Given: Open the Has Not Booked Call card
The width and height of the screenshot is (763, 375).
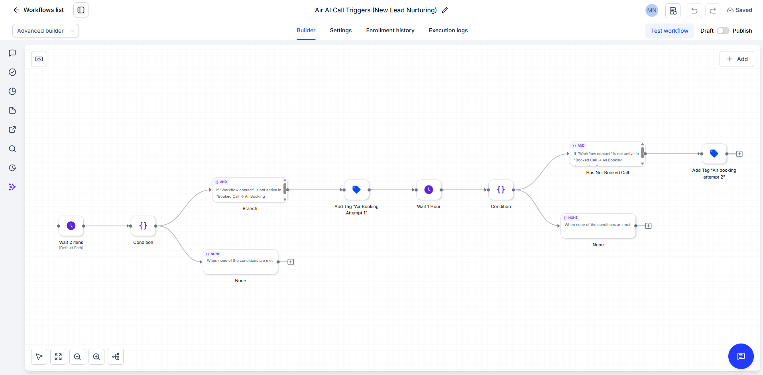Looking at the screenshot, I should coord(607,154).
